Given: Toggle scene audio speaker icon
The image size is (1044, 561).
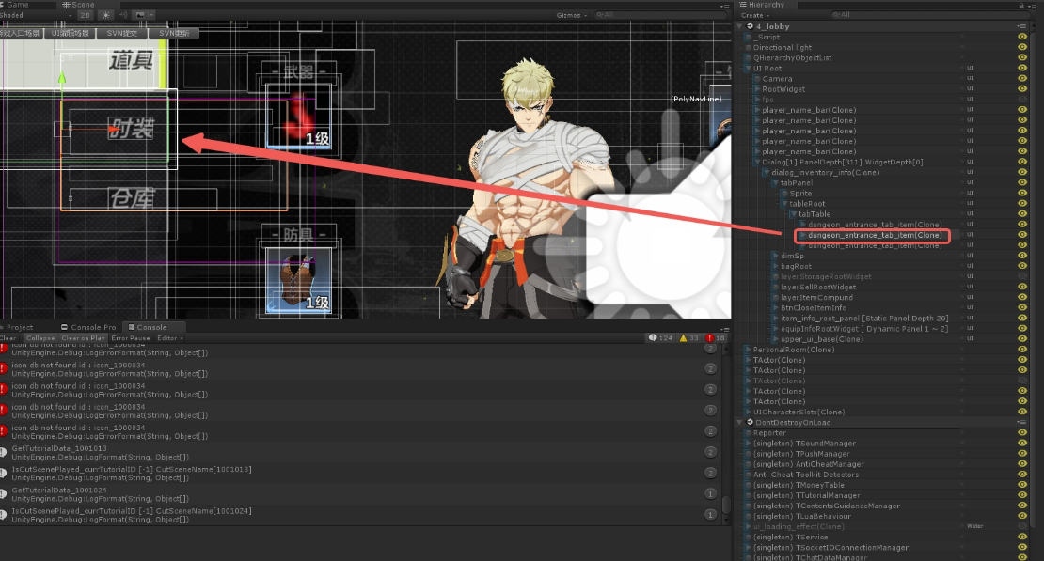Looking at the screenshot, I should pyautogui.click(x=124, y=15).
